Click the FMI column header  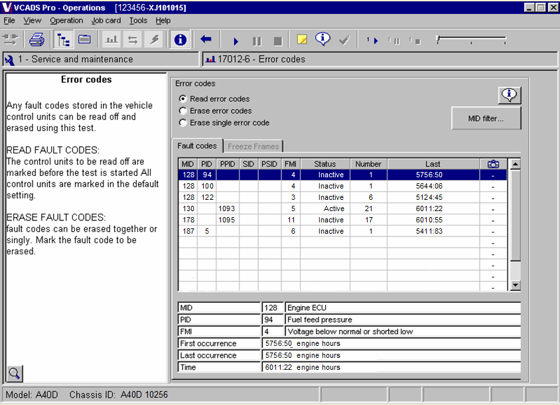coord(291,164)
